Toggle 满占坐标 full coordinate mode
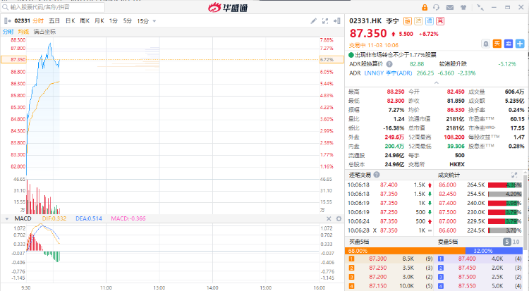 coord(44,32)
